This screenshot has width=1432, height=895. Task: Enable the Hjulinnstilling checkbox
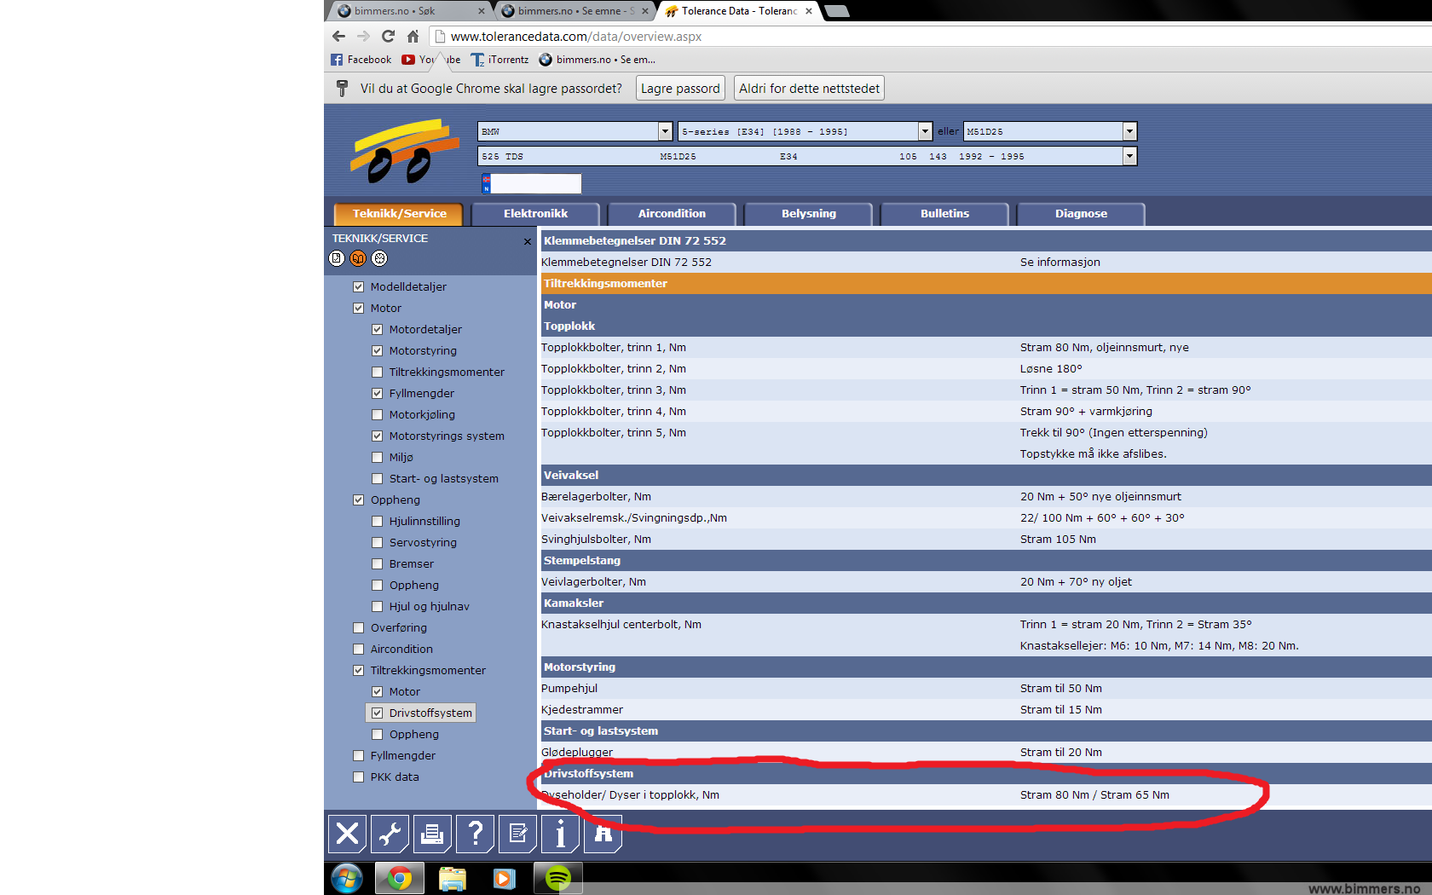[x=378, y=522]
